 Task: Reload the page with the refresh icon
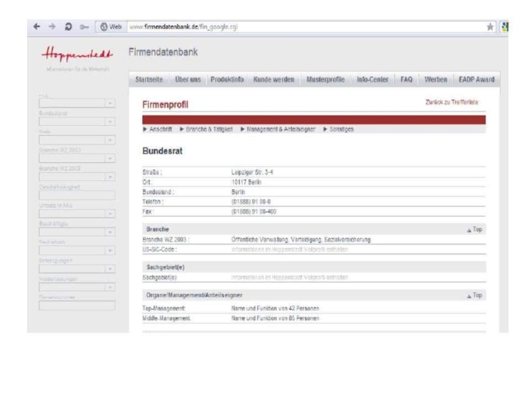(x=69, y=27)
